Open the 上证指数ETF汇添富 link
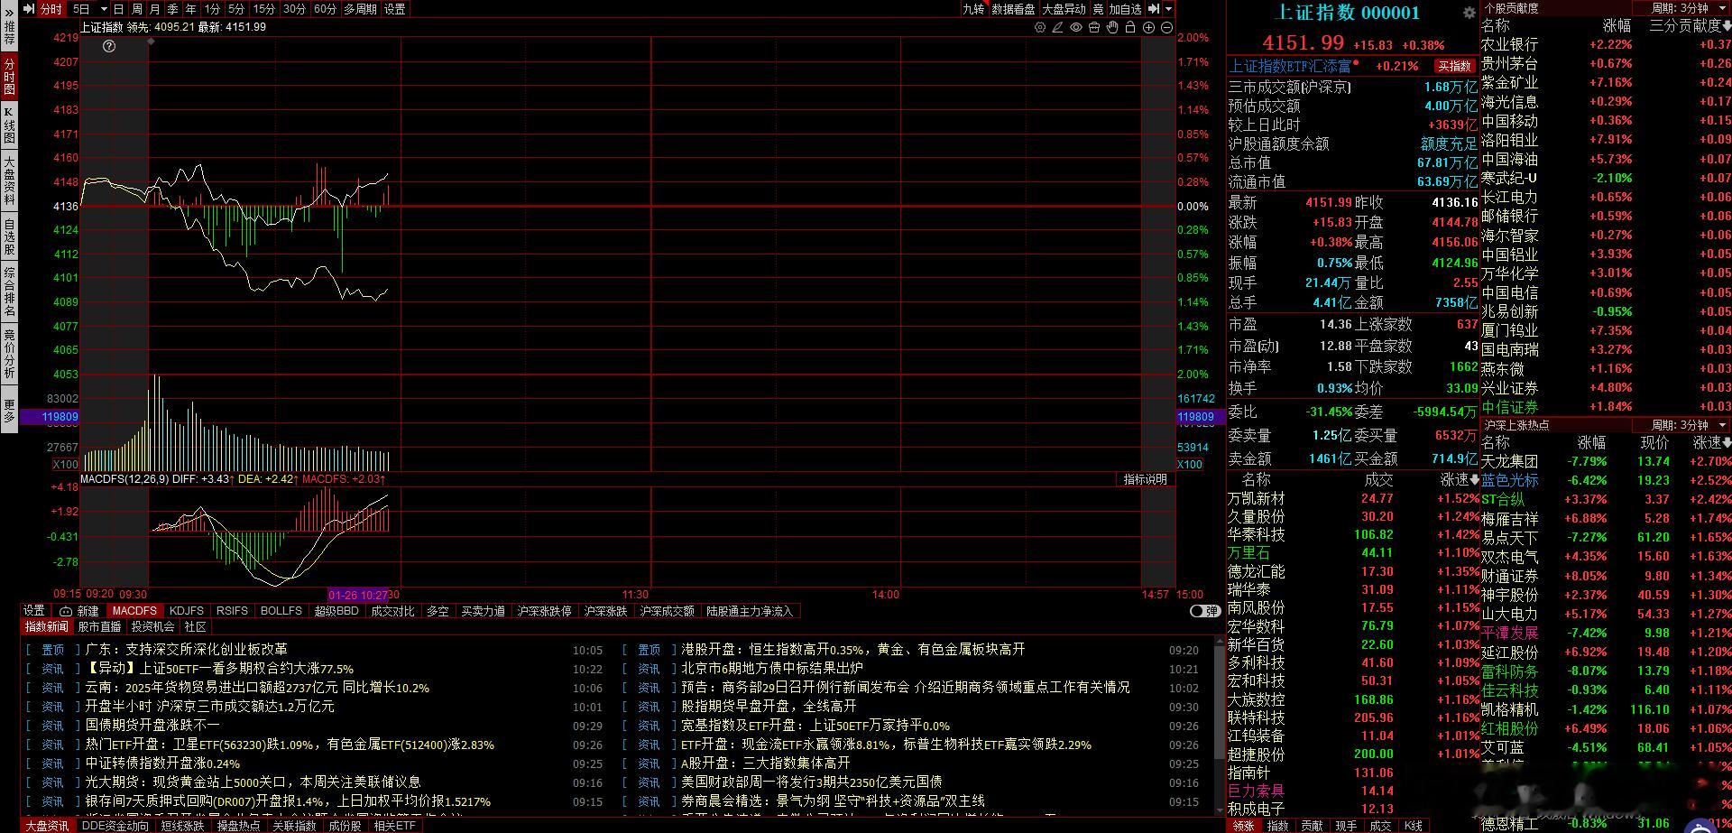This screenshot has height=833, width=1732. (1291, 66)
